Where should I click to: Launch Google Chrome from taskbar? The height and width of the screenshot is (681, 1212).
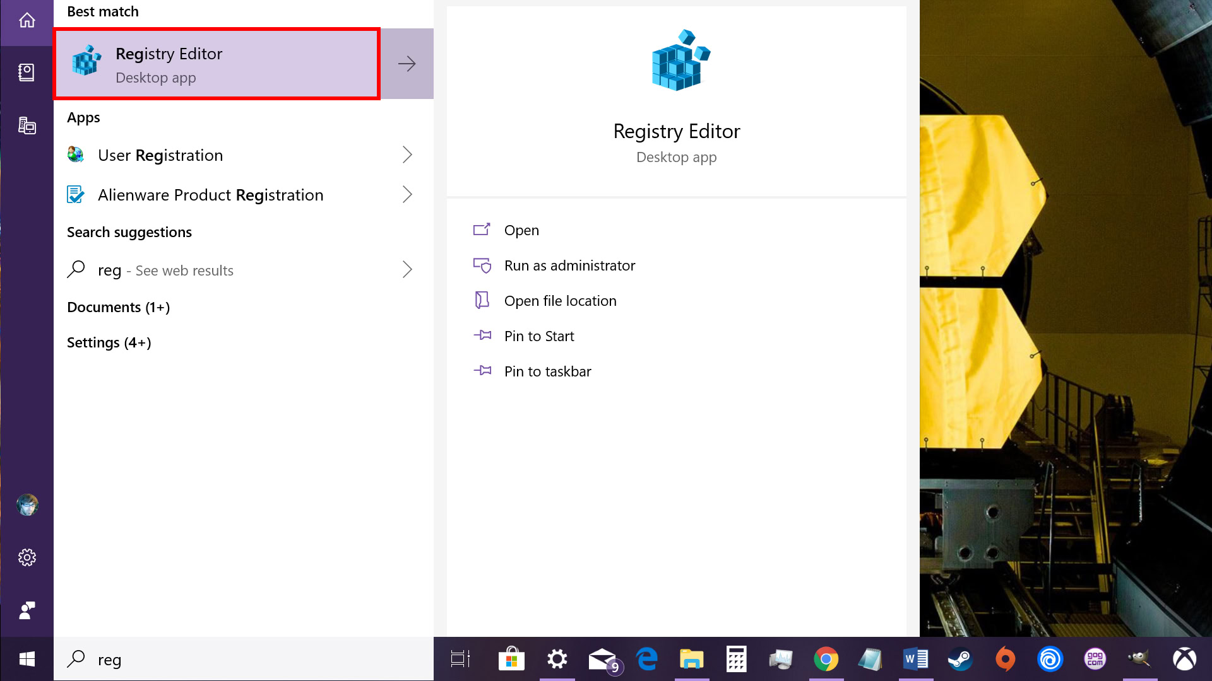[x=825, y=660]
